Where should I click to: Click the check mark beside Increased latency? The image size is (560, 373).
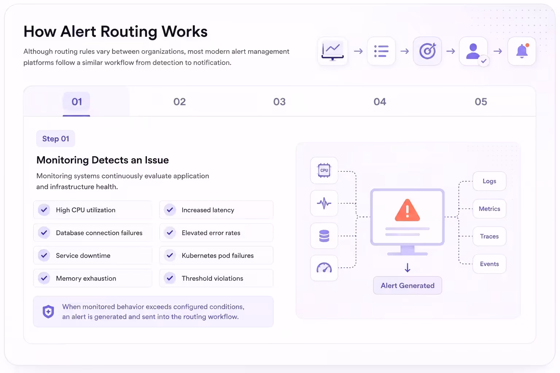(170, 210)
